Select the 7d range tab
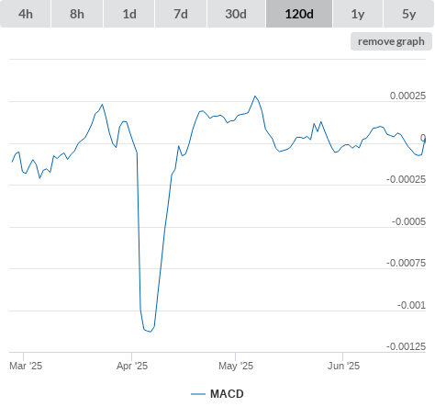435x418 pixels. click(x=181, y=14)
